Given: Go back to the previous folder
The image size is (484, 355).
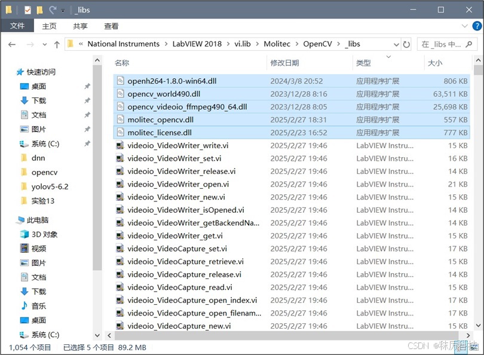Looking at the screenshot, I should (x=12, y=44).
